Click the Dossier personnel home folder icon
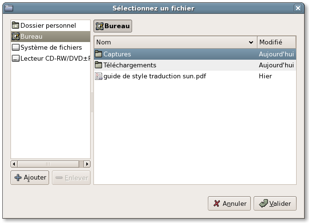 click(15, 25)
